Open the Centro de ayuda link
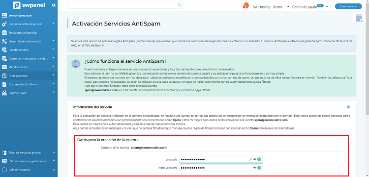 (305, 7)
